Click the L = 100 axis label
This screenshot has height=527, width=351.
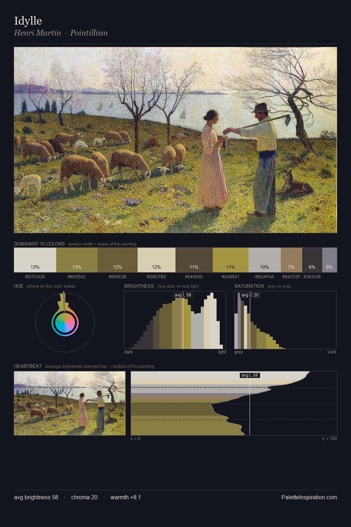(x=330, y=438)
